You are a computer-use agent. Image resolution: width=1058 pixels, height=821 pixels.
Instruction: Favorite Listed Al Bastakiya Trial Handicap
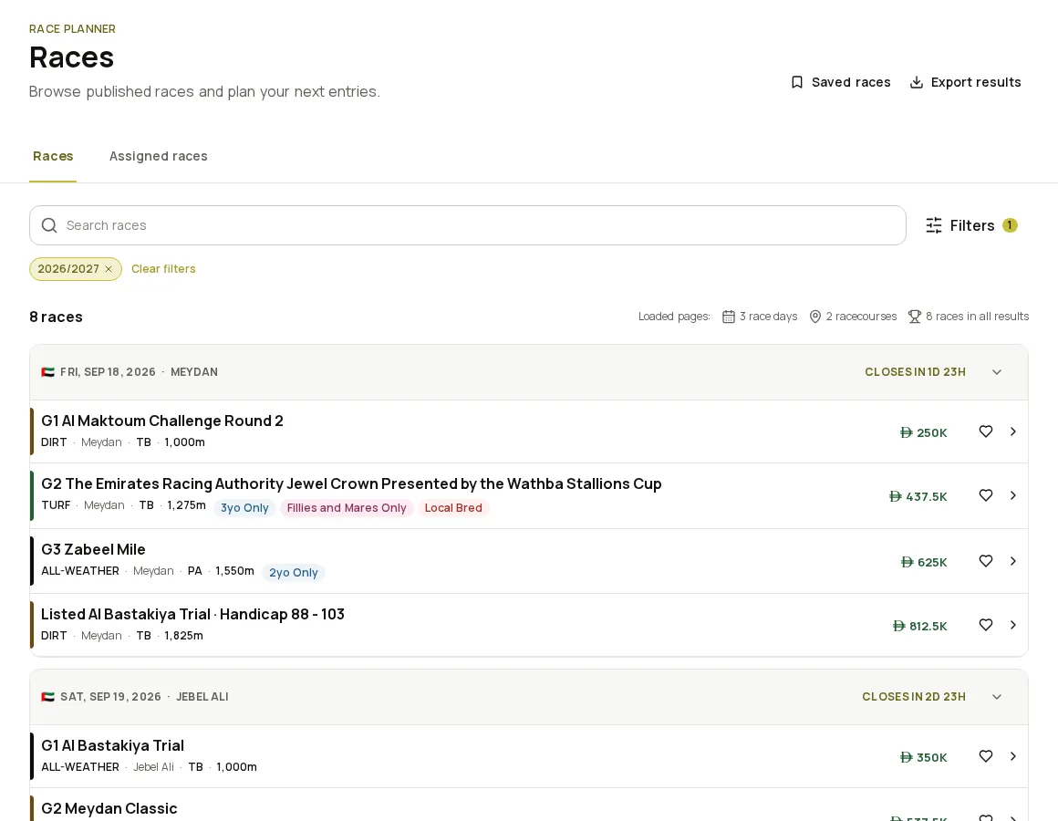tap(986, 626)
